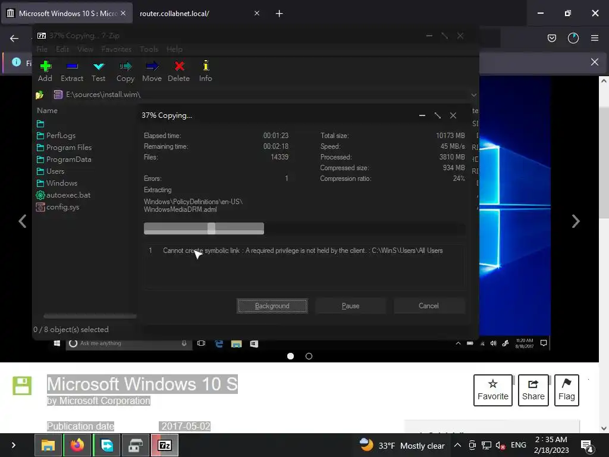Expand the taskbar left chevron
This screenshot has width=609, height=457.
coord(14,445)
